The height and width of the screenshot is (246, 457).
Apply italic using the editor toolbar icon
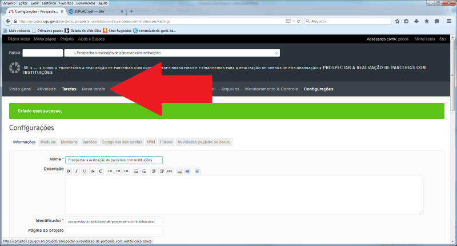pyautogui.click(x=77, y=171)
